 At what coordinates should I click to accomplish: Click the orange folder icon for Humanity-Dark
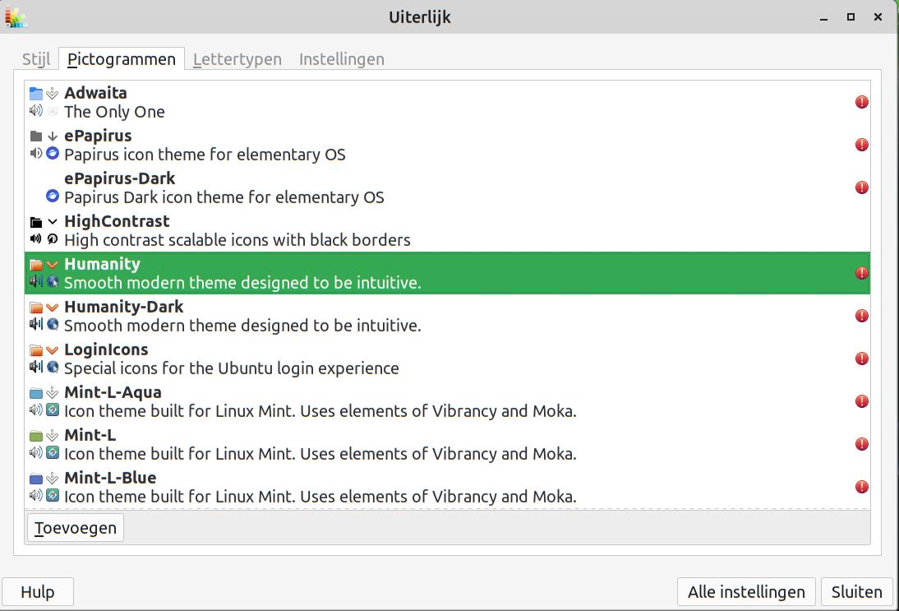point(36,308)
